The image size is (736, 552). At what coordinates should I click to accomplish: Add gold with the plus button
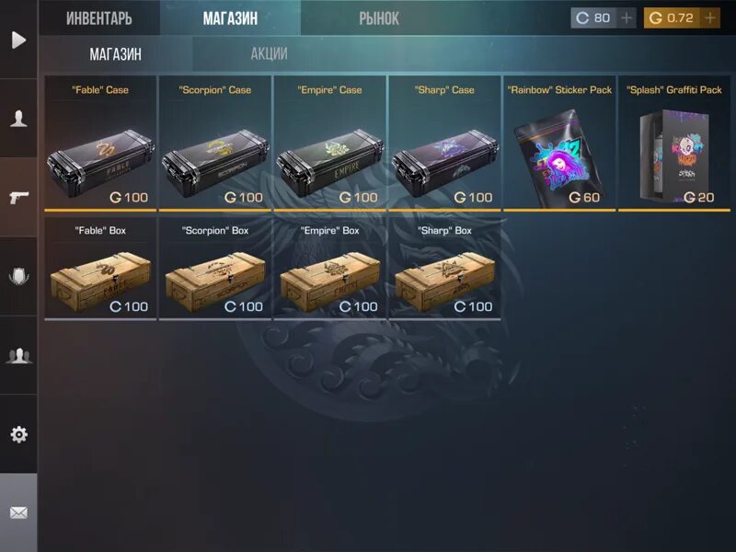710,18
